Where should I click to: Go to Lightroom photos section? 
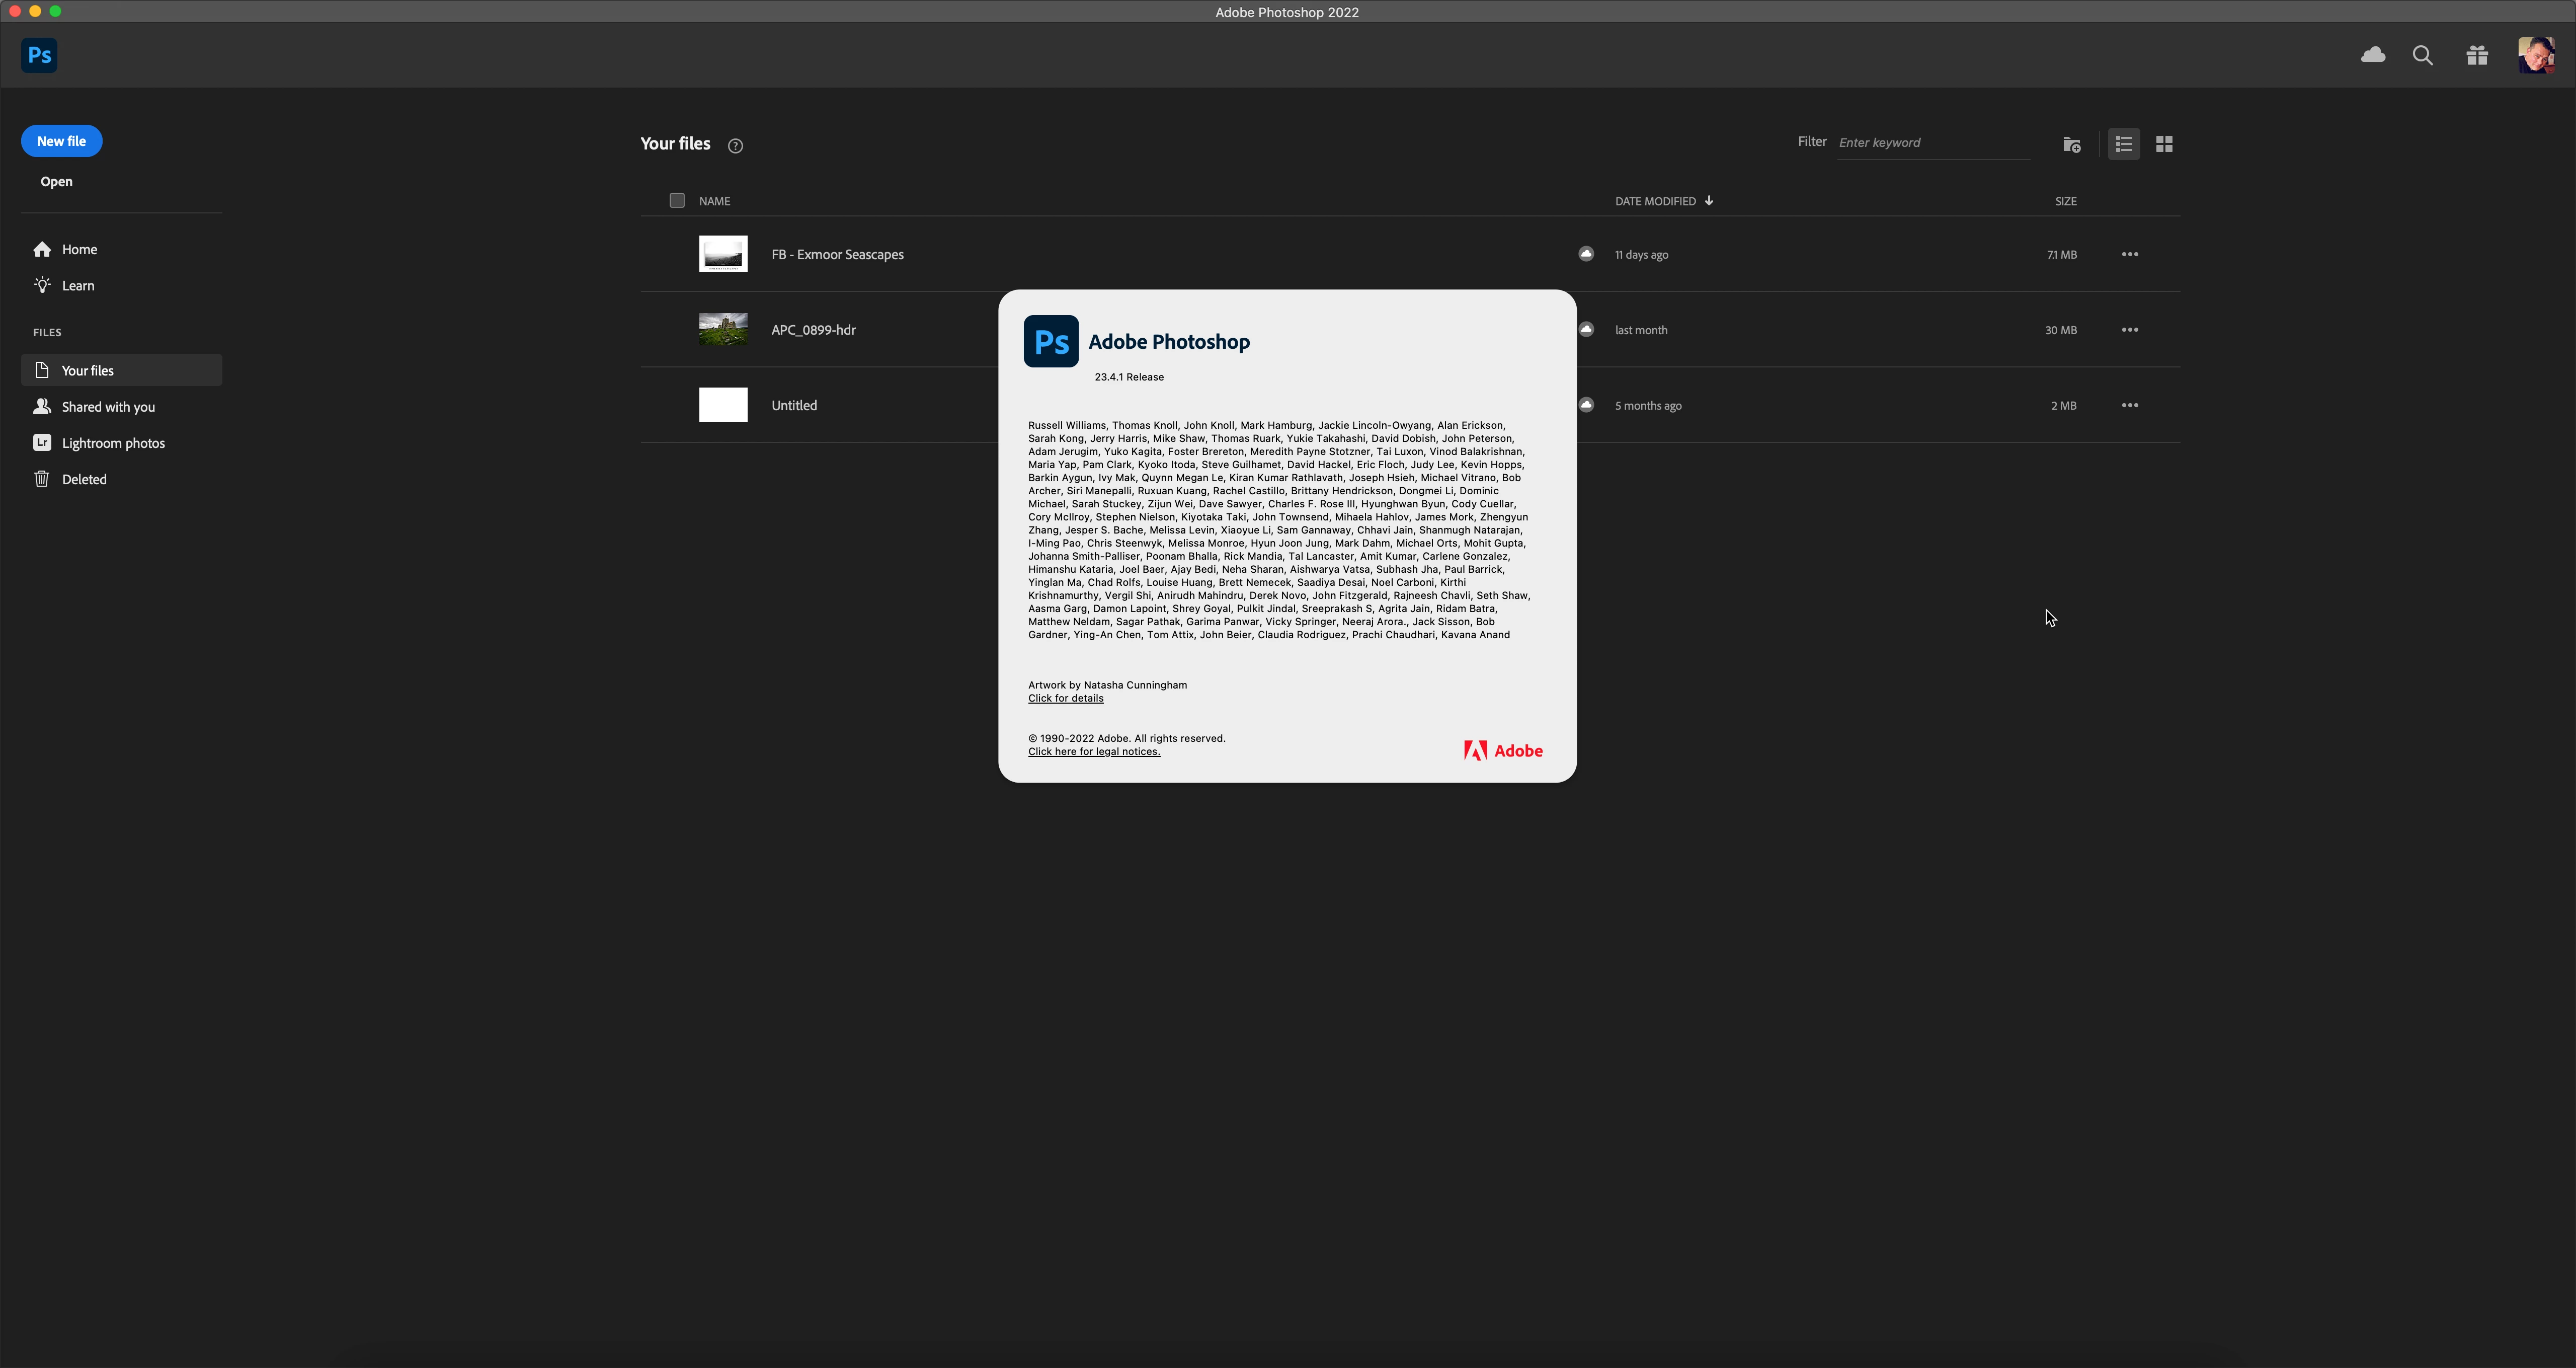112,443
